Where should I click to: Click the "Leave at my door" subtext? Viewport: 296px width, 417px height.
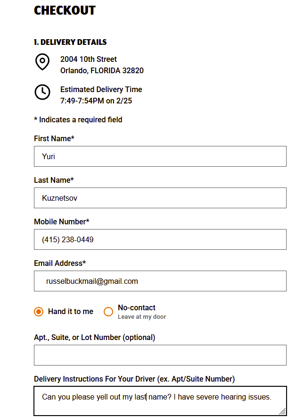[142, 317]
